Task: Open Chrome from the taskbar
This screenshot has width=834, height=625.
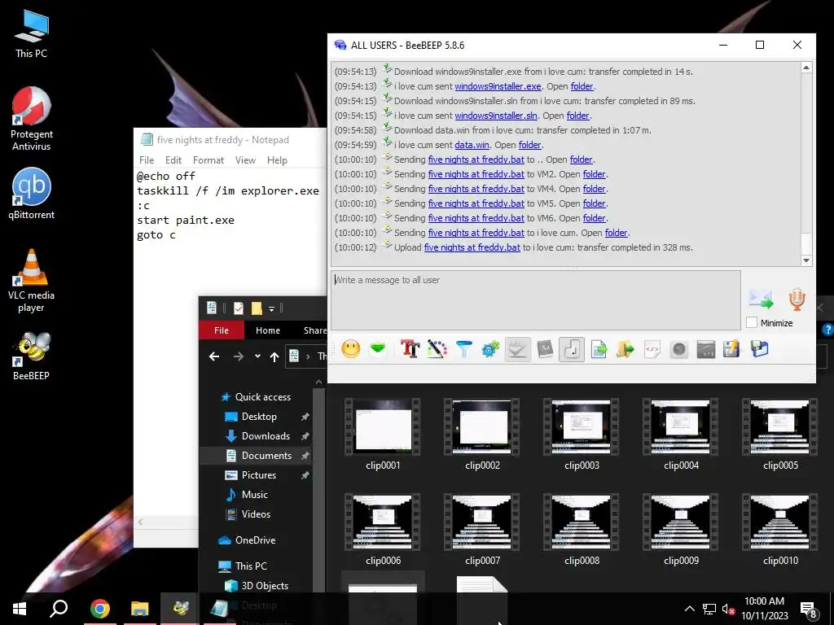Action: [100, 609]
